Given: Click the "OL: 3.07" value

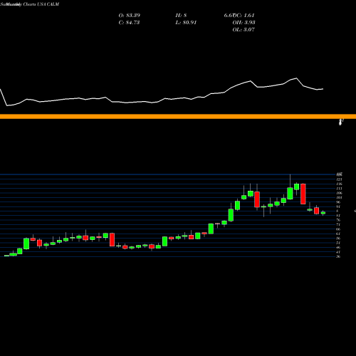Looking at the screenshot, I should (x=244, y=30).
